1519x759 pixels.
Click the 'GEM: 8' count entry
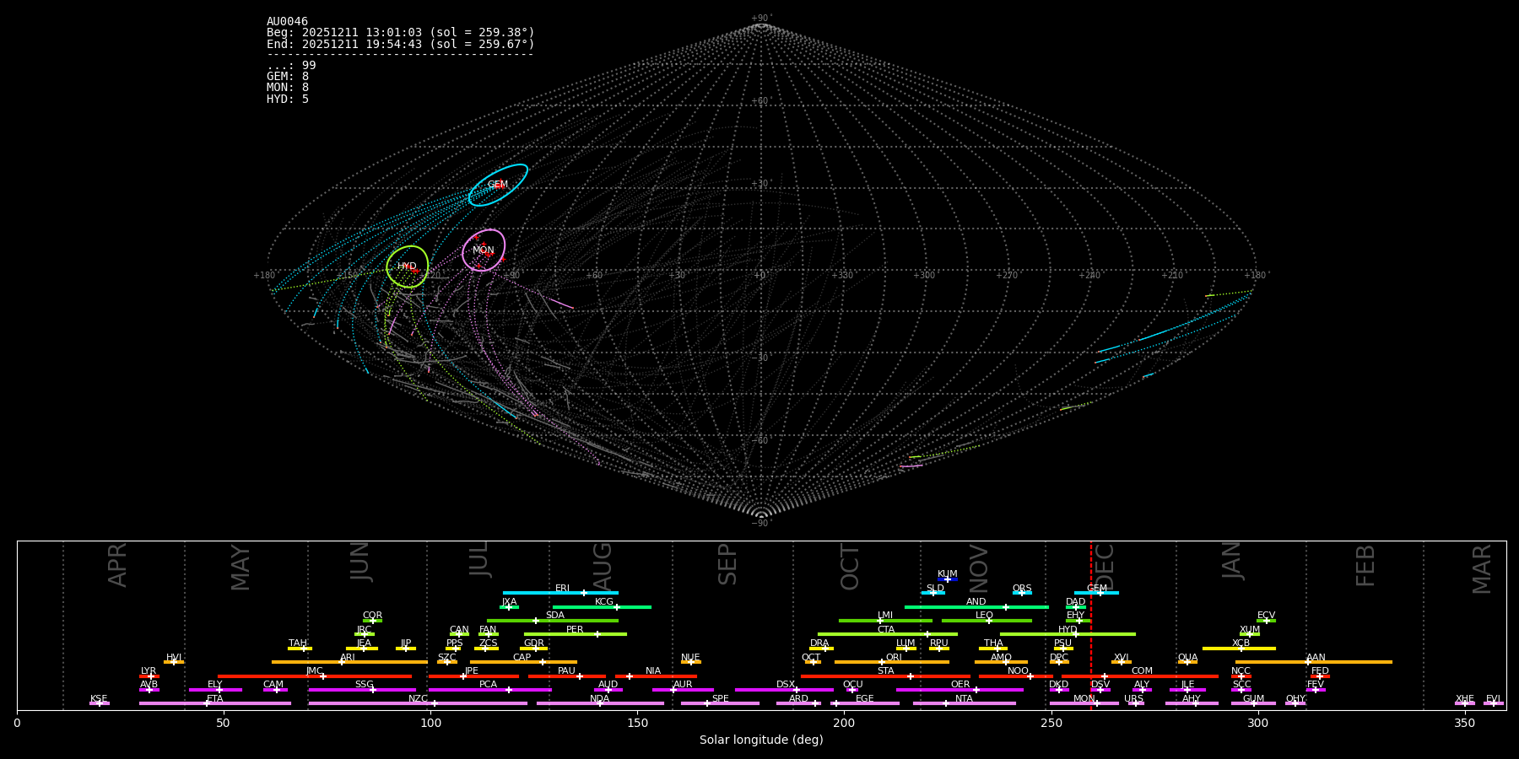[288, 77]
